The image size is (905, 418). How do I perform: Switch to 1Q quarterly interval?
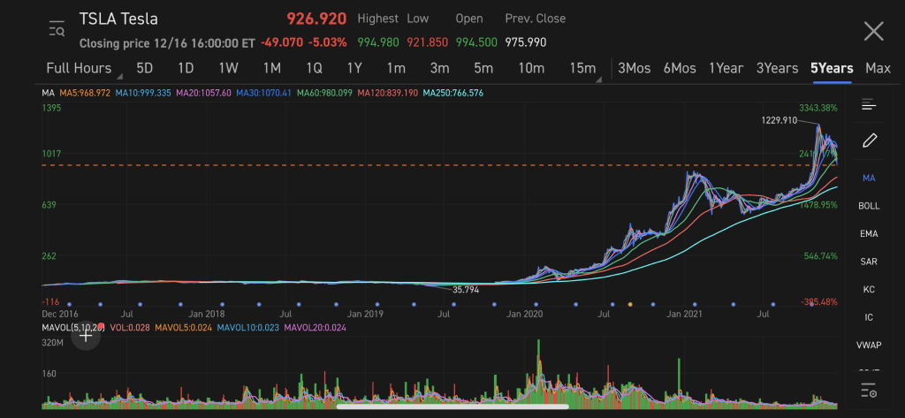click(x=314, y=68)
